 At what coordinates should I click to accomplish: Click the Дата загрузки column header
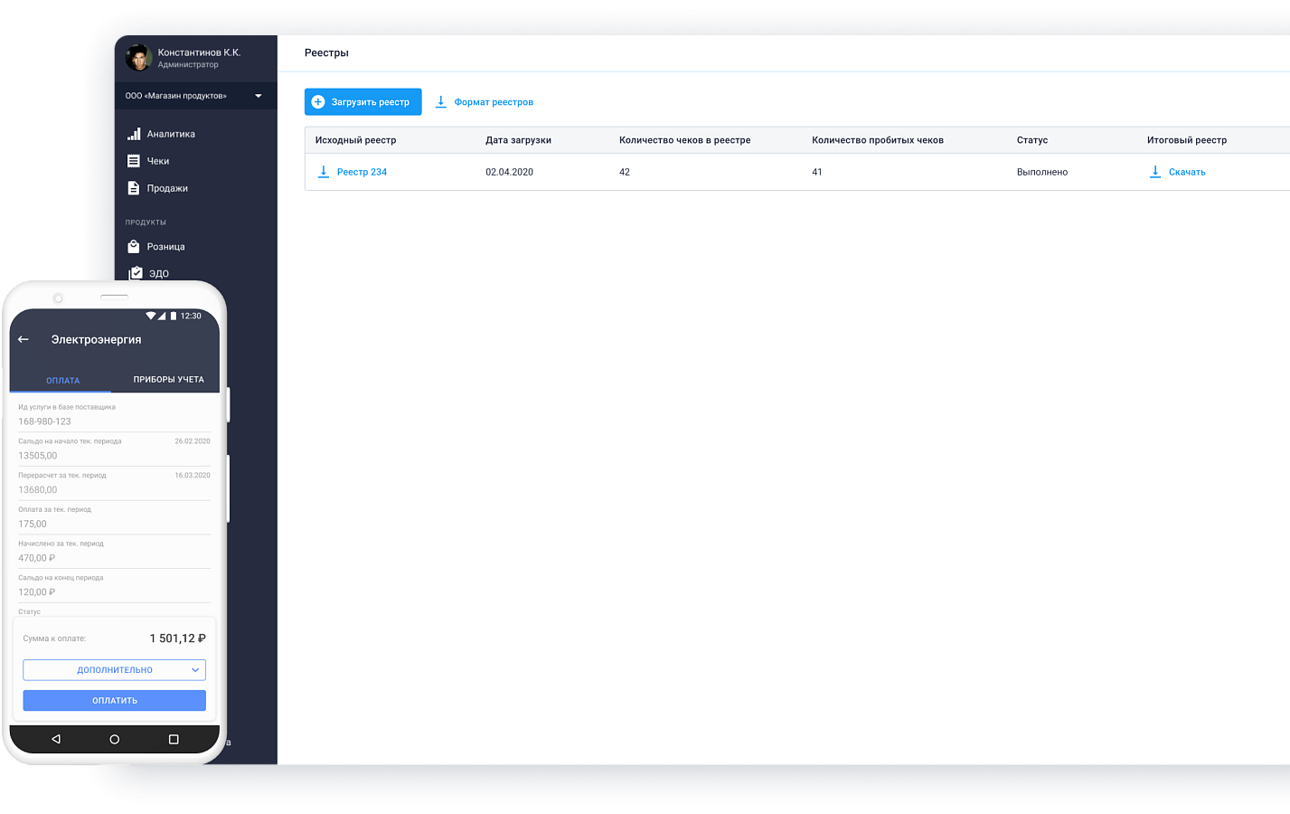[x=518, y=140]
